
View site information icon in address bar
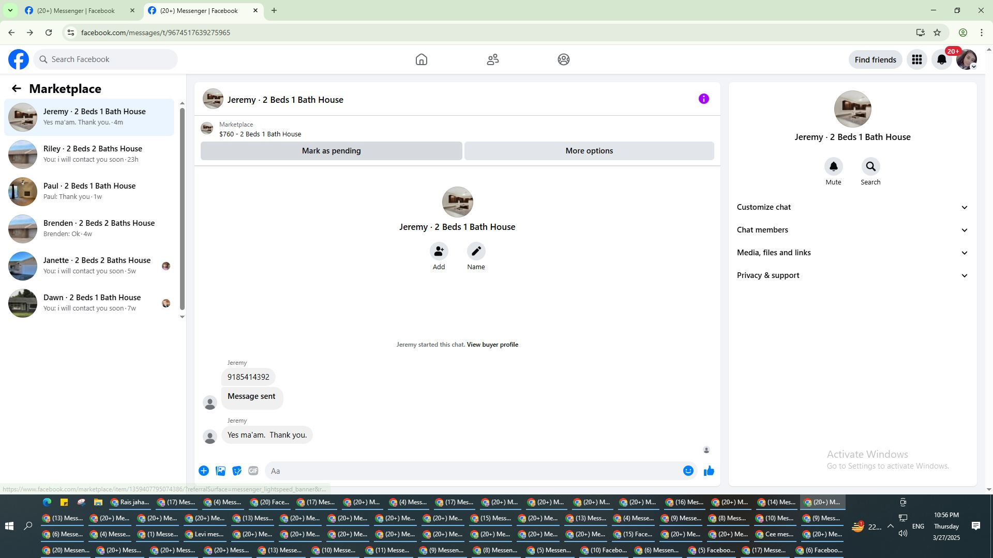[x=71, y=33]
